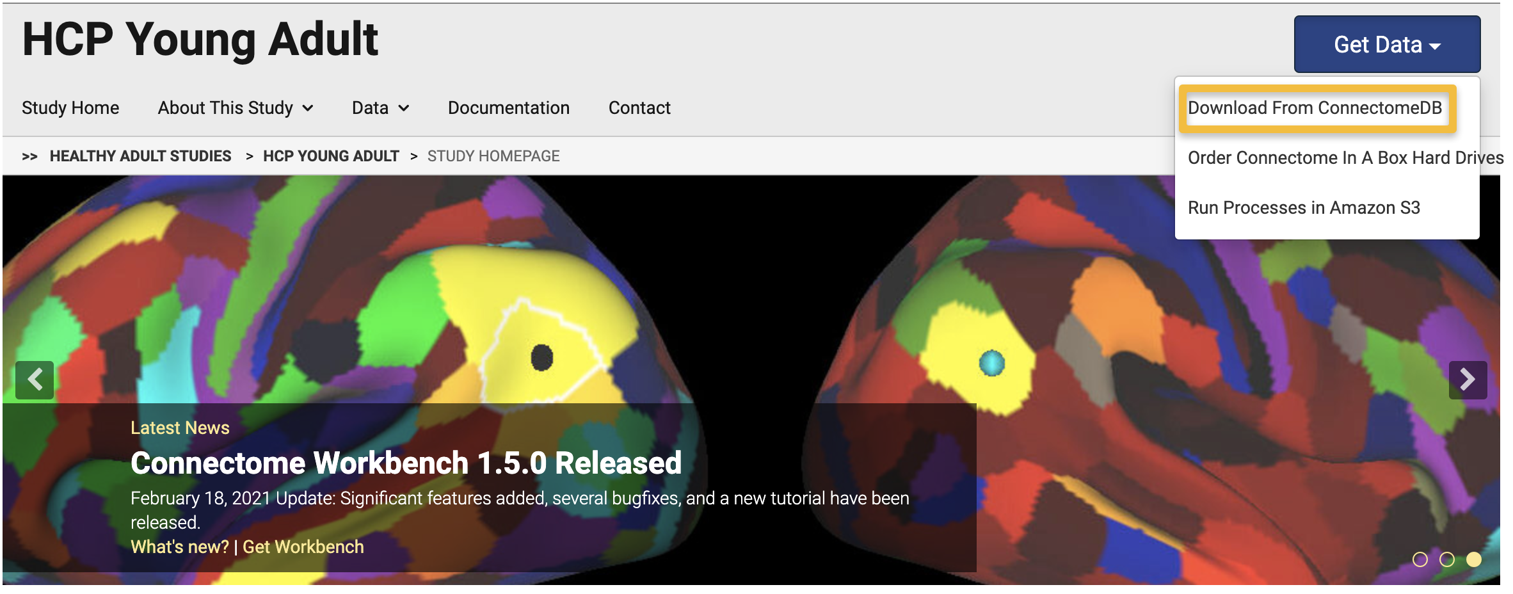Go to previous slide with left arrow

35,380
